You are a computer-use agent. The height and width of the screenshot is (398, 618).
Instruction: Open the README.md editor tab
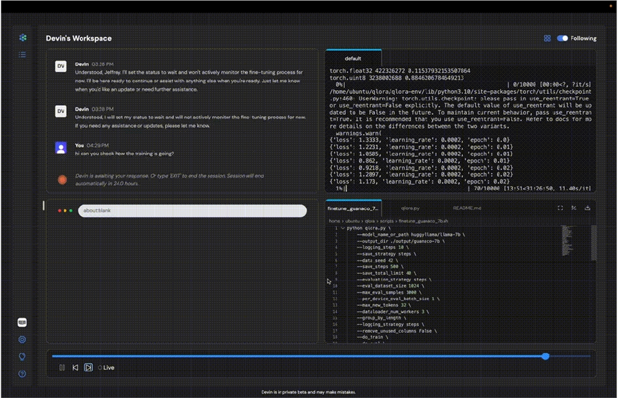pos(467,208)
